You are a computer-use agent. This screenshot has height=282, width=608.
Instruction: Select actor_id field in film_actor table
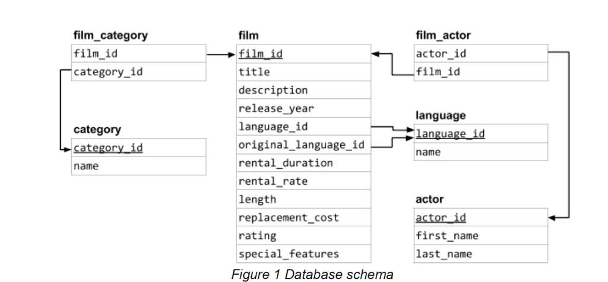(x=441, y=54)
